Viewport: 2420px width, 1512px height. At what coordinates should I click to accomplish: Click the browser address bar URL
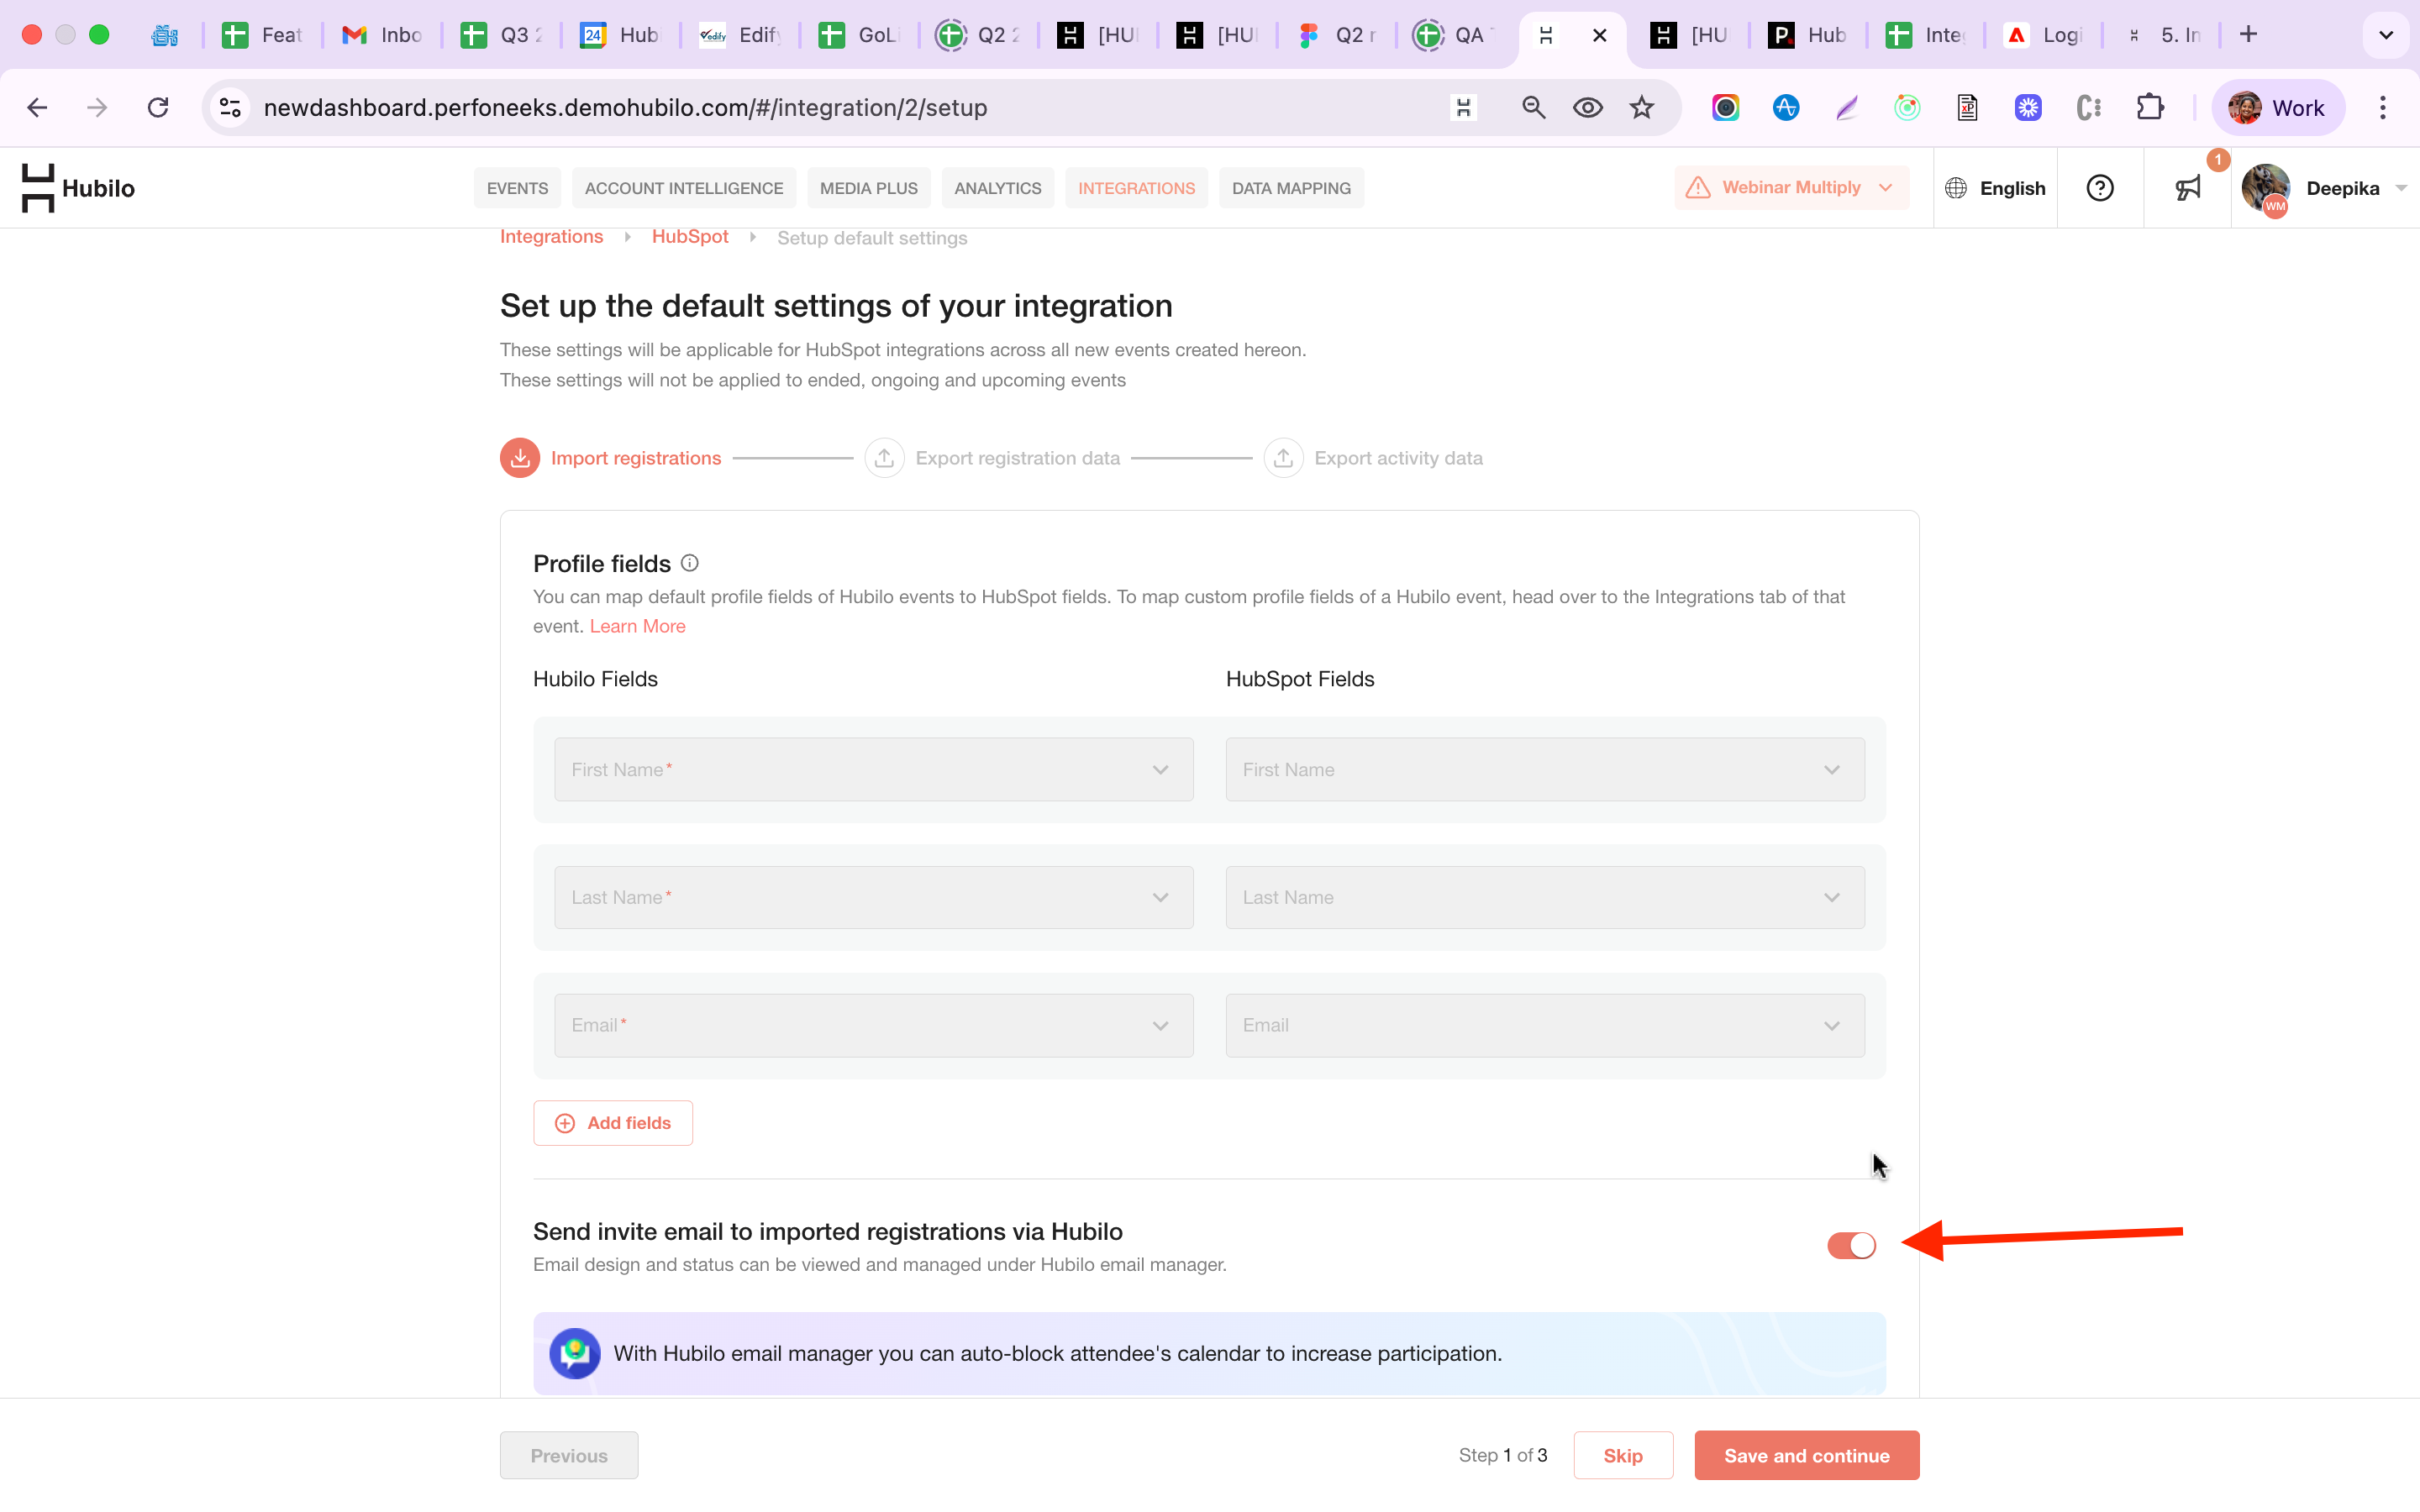point(625,107)
